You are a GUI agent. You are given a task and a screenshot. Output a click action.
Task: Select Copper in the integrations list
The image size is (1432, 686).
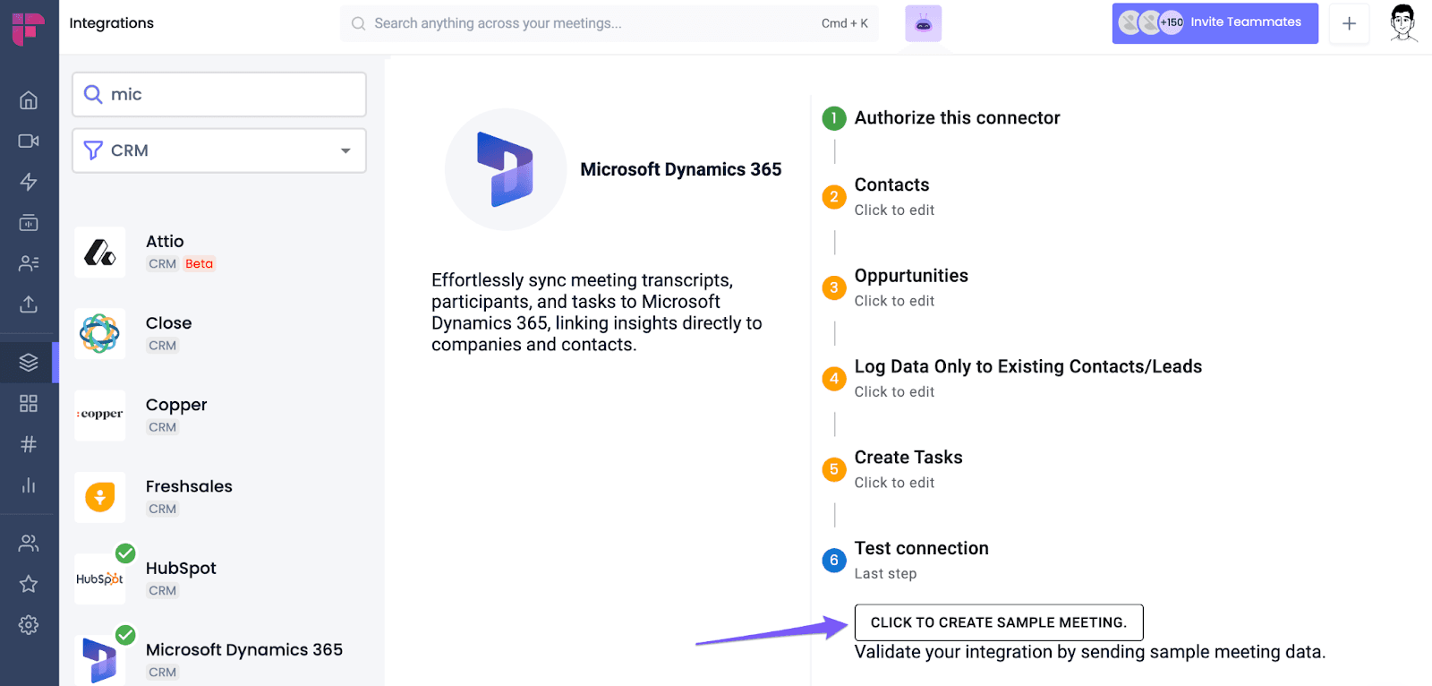tap(176, 405)
